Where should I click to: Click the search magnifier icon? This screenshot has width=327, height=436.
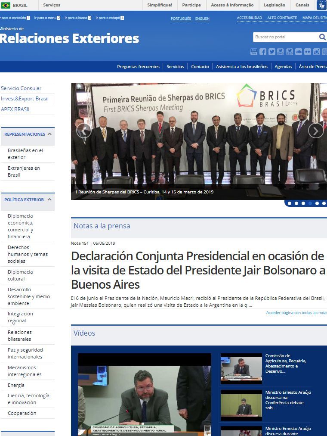pos(322,37)
